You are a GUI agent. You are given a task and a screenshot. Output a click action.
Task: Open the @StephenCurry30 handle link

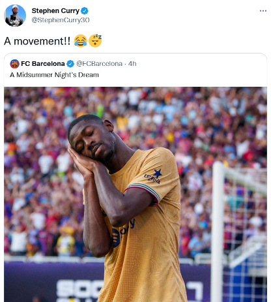[61, 20]
